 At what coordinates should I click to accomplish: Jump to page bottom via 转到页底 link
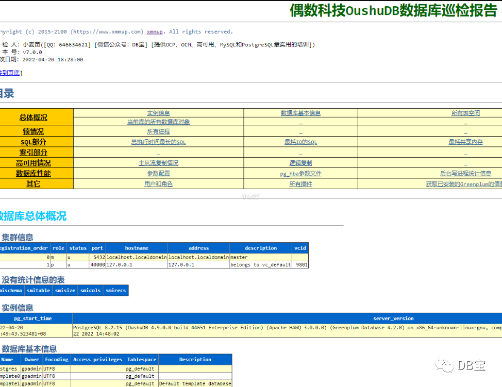click(x=10, y=73)
